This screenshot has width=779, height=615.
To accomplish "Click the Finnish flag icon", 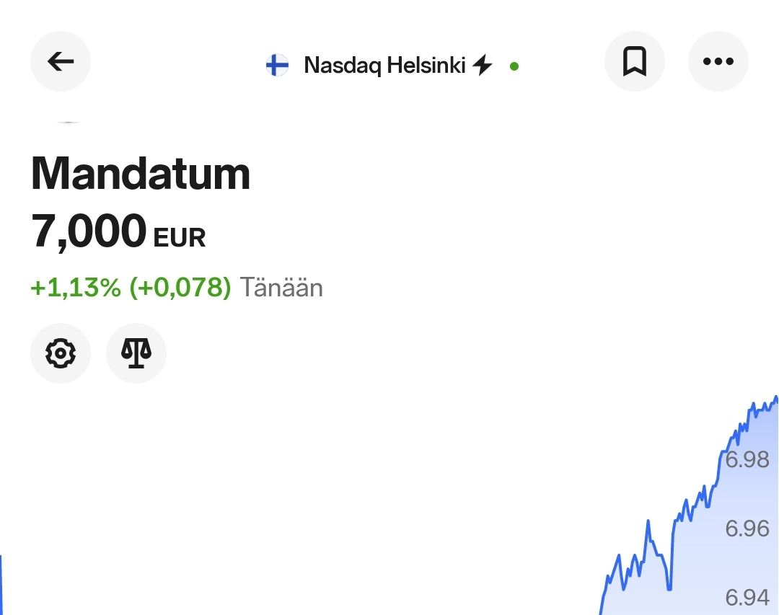I will (x=277, y=65).
